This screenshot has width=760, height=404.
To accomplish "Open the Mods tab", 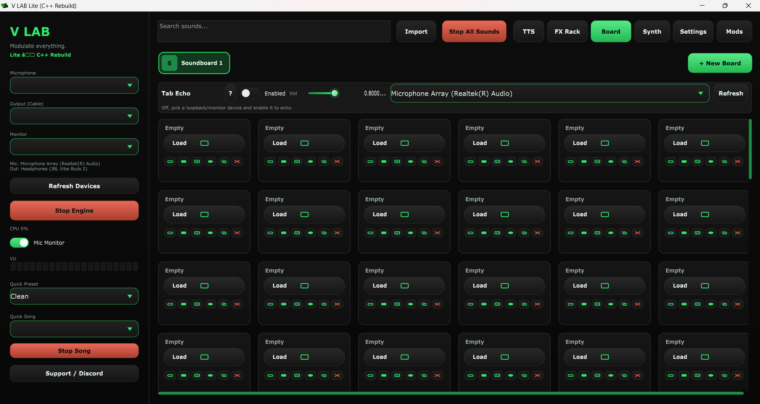I will [x=734, y=31].
